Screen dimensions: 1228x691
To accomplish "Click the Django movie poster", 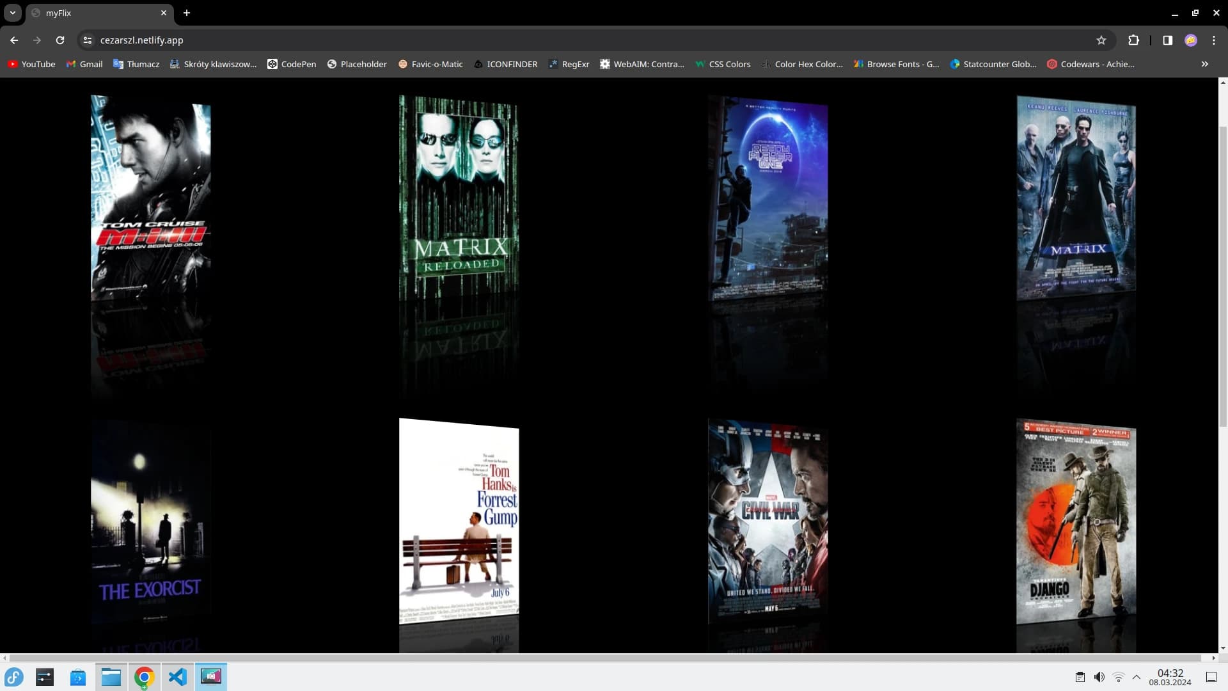I will coord(1078,519).
